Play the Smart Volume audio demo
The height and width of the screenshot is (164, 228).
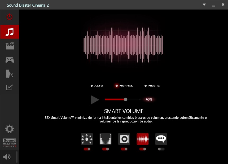(x=95, y=100)
